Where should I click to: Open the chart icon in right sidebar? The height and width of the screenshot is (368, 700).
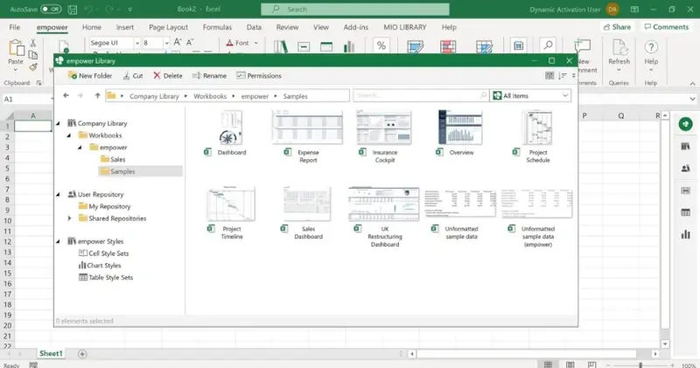[685, 234]
